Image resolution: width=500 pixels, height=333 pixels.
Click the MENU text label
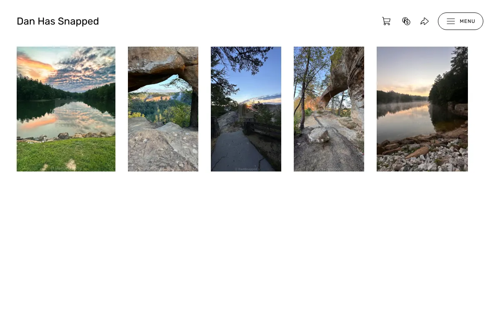pos(467,21)
